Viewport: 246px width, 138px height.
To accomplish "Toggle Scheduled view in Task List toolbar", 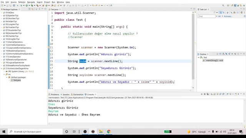I will point(224,13).
